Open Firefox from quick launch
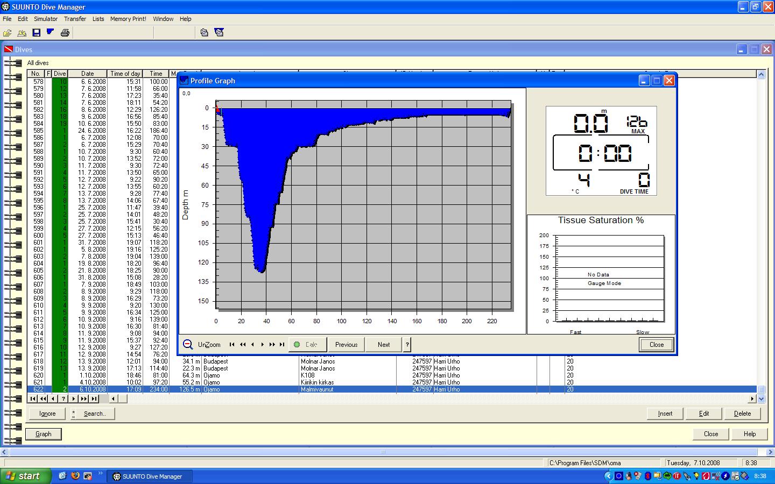This screenshot has height=484, width=775. tap(75, 476)
